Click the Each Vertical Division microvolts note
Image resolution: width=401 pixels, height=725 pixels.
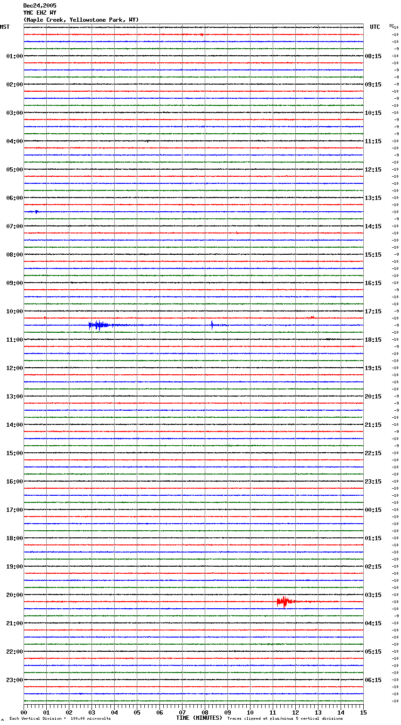click(x=60, y=719)
